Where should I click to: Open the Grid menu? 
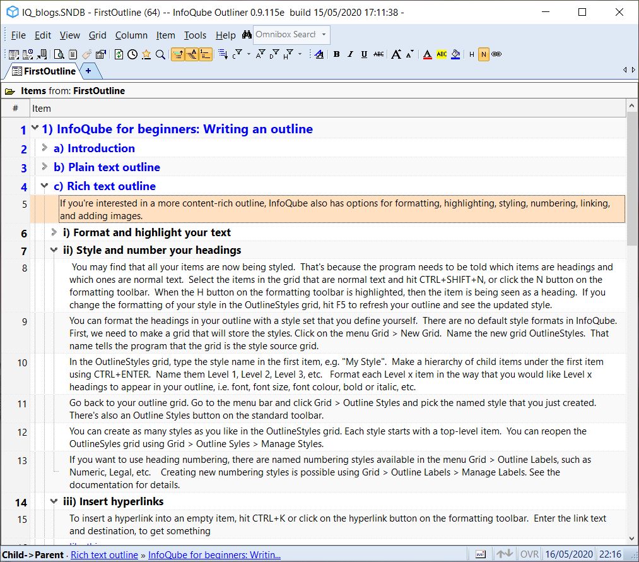(97, 35)
